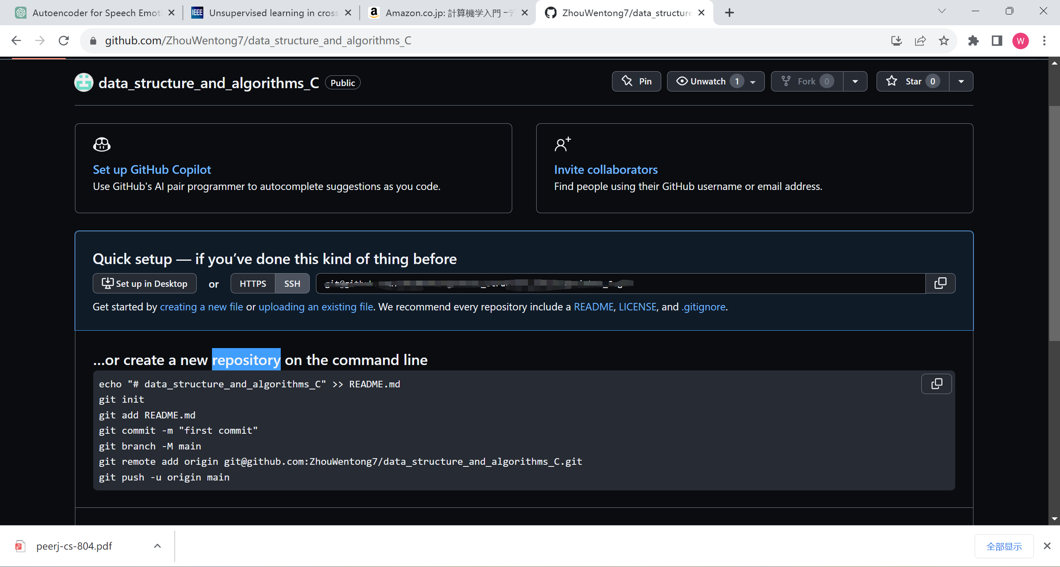Select the HTTPS protocol option

tap(253, 283)
